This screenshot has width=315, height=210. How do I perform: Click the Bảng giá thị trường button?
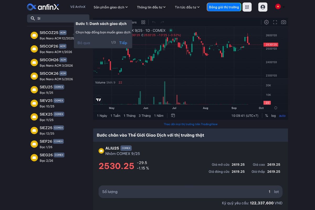tap(224, 7)
